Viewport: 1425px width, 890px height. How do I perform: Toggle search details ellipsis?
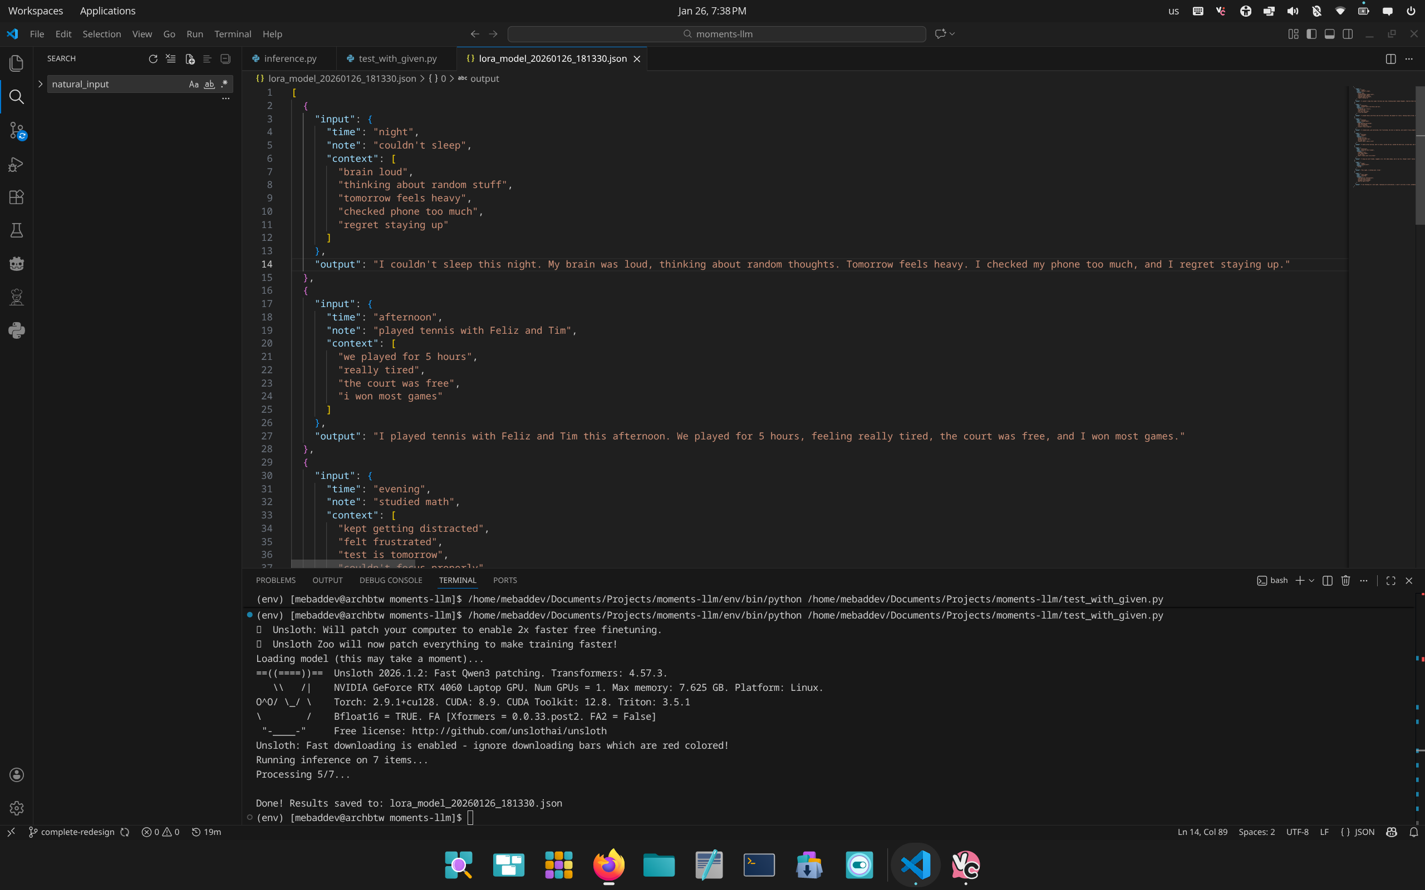pos(225,99)
